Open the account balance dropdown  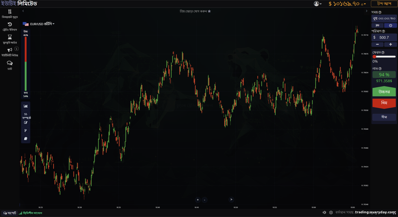point(347,4)
